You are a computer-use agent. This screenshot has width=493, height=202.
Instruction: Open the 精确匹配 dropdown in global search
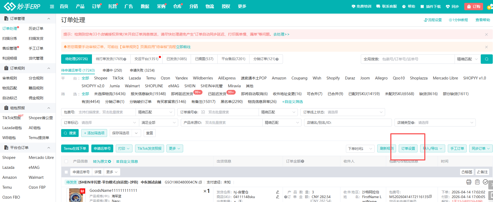(467, 59)
